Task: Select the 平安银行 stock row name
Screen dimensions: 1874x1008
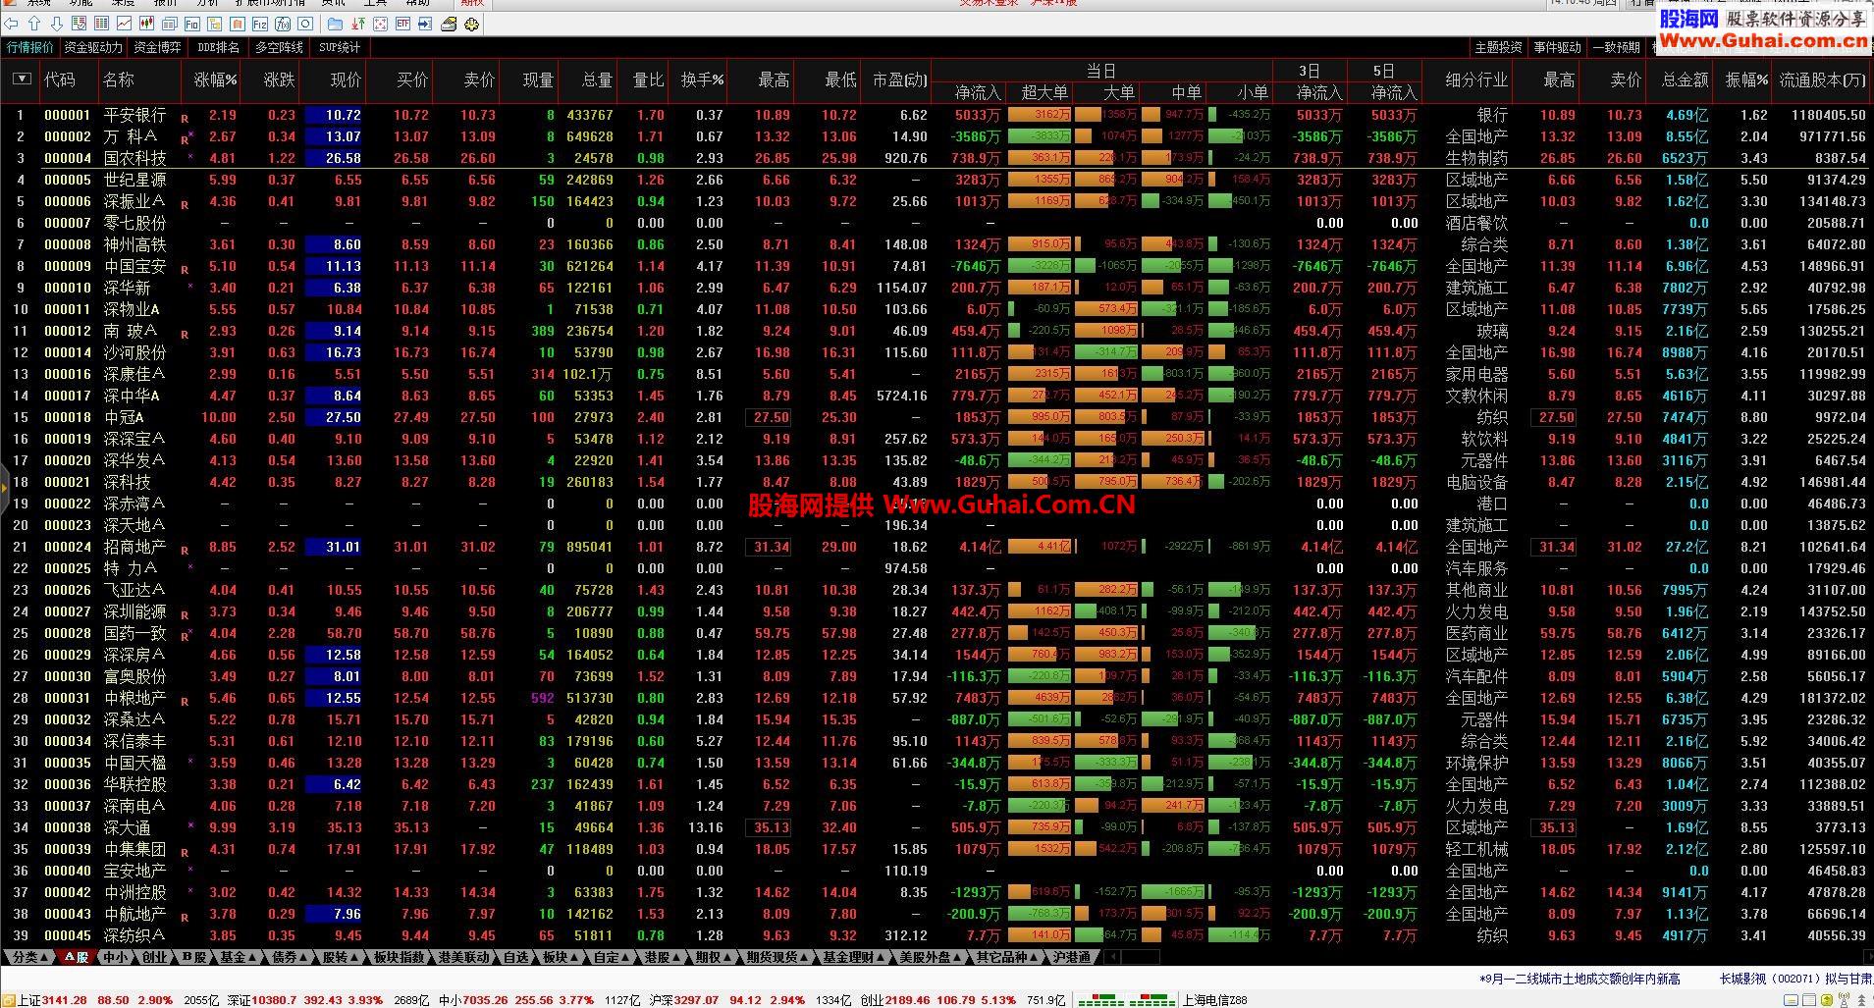Action: 134,115
